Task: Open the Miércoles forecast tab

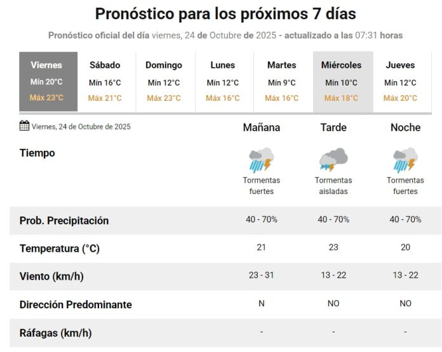Action: point(341,82)
